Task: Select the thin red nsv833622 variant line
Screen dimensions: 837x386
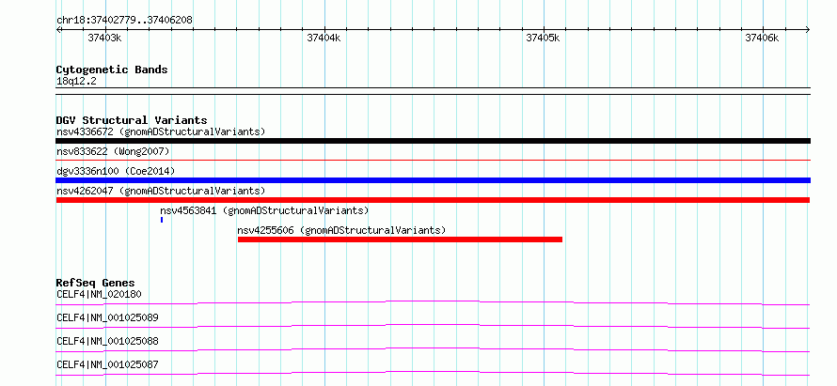Action: [x=433, y=160]
